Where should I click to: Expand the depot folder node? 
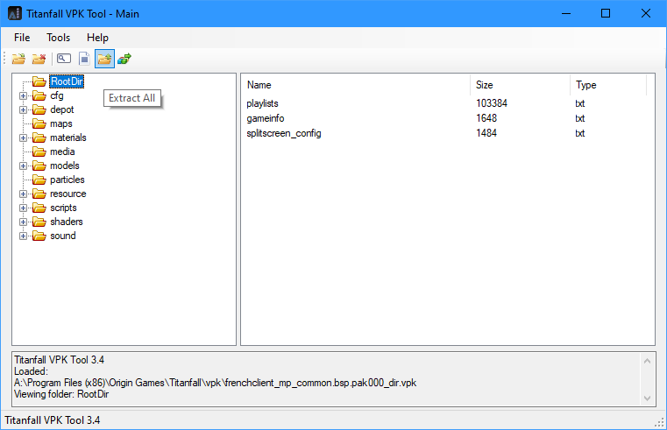tap(24, 110)
